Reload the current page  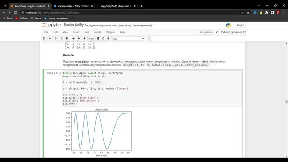(15, 13)
